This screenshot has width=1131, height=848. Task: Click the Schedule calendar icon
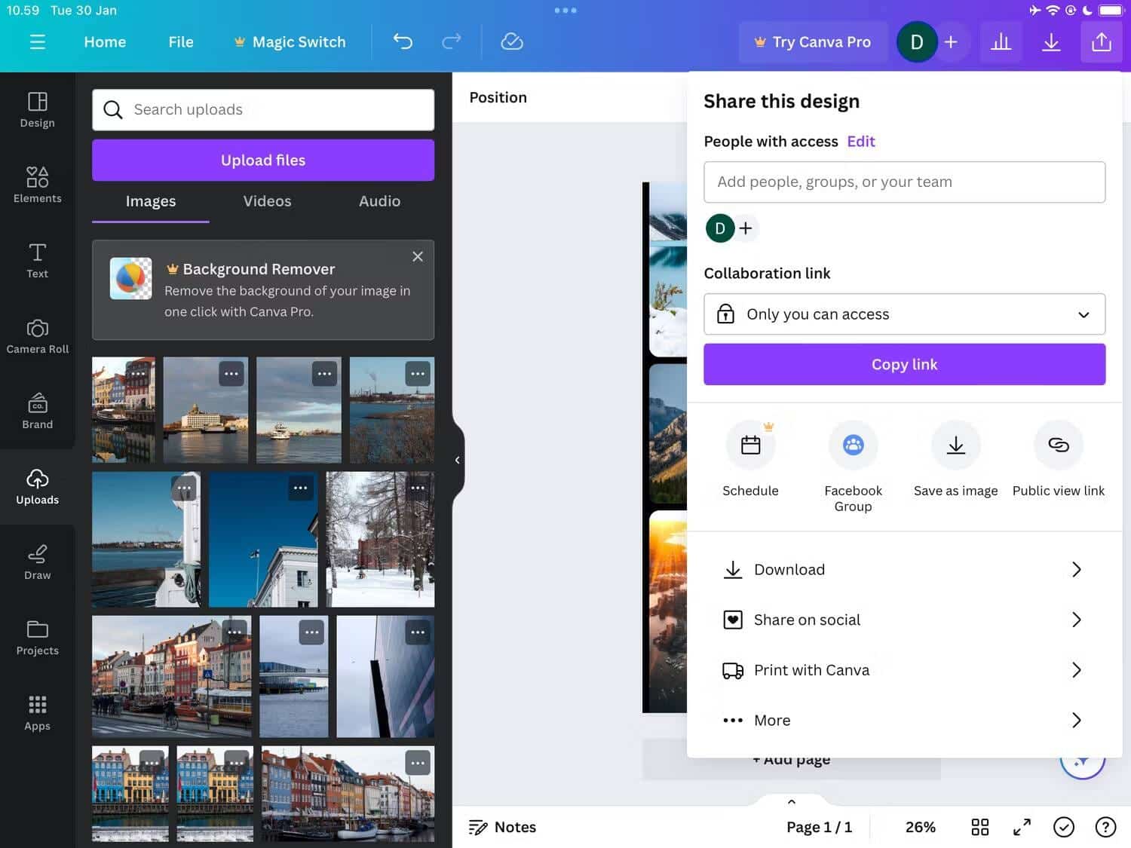[750, 445]
